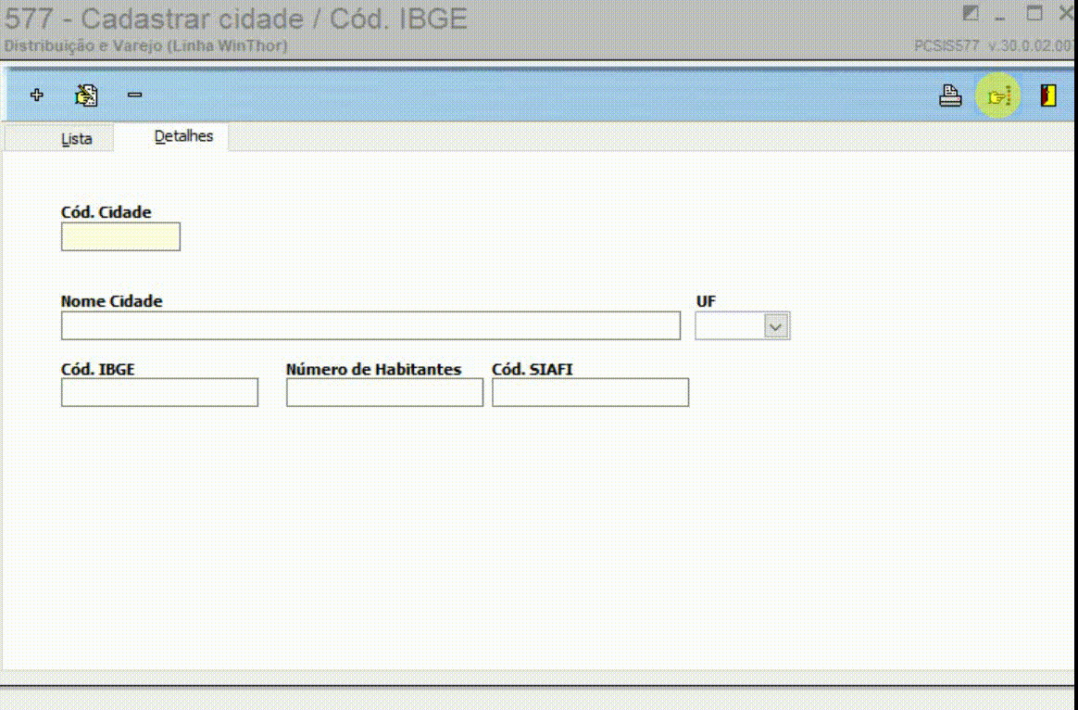Minimize the window
The height and width of the screenshot is (710, 1078).
click(1000, 16)
